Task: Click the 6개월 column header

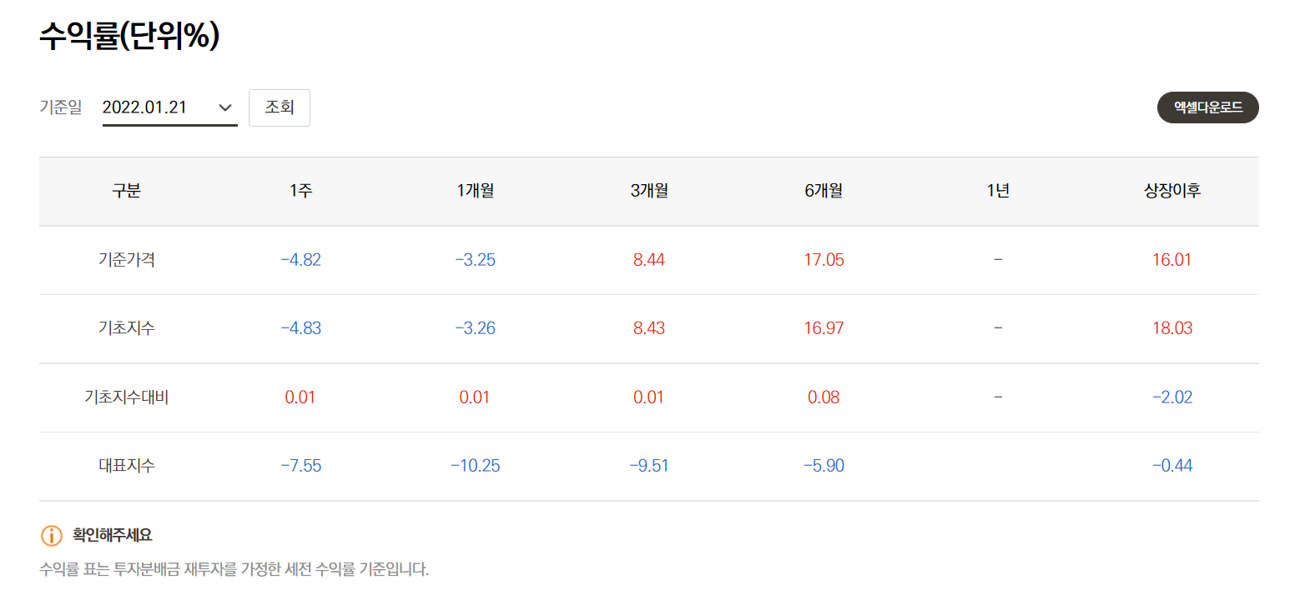Action: pyautogui.click(x=824, y=190)
